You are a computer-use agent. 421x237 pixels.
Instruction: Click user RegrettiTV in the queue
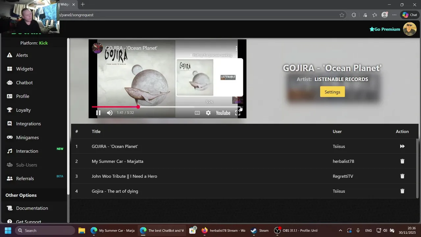tap(343, 176)
